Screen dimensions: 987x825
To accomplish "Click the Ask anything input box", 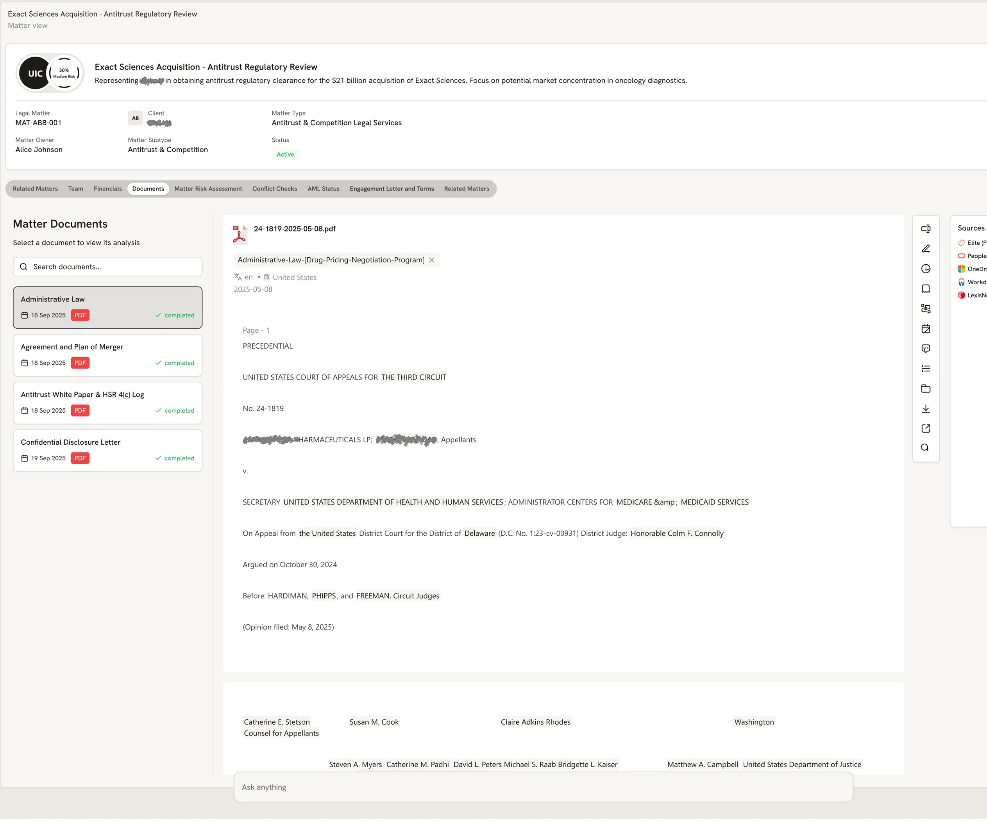I will (544, 787).
